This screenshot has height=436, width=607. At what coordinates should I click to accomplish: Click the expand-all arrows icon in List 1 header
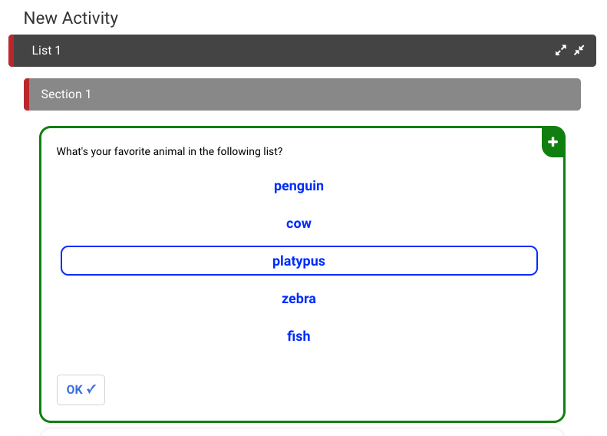point(561,51)
